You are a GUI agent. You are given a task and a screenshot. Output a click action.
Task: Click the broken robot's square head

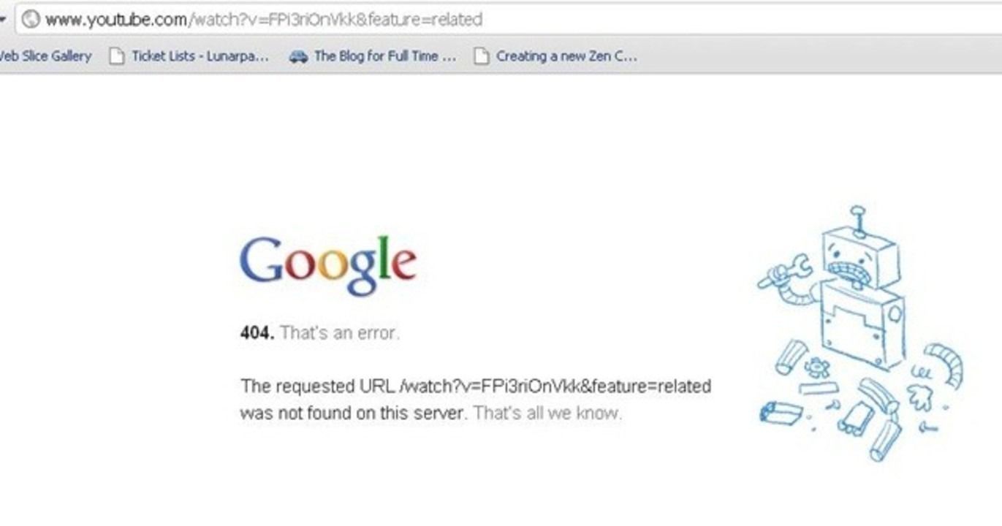(x=860, y=260)
